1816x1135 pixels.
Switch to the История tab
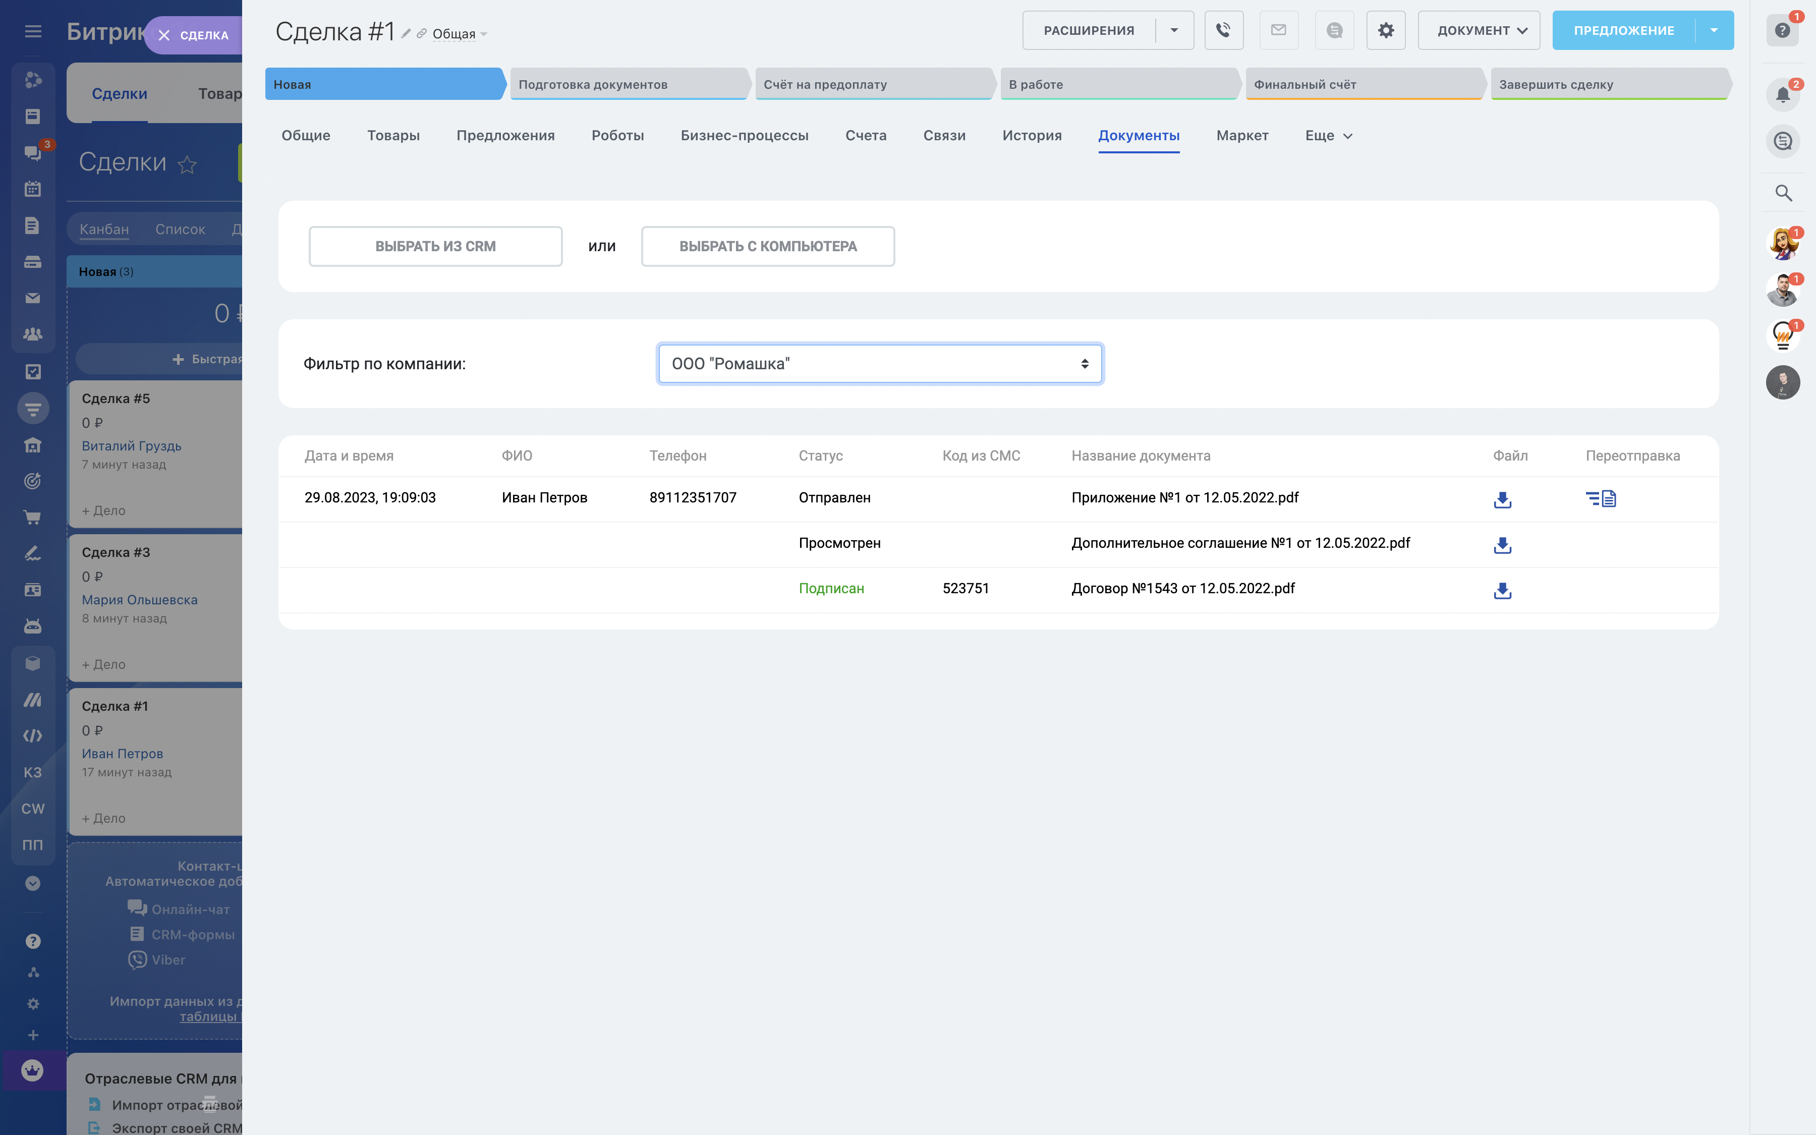[x=1032, y=136]
